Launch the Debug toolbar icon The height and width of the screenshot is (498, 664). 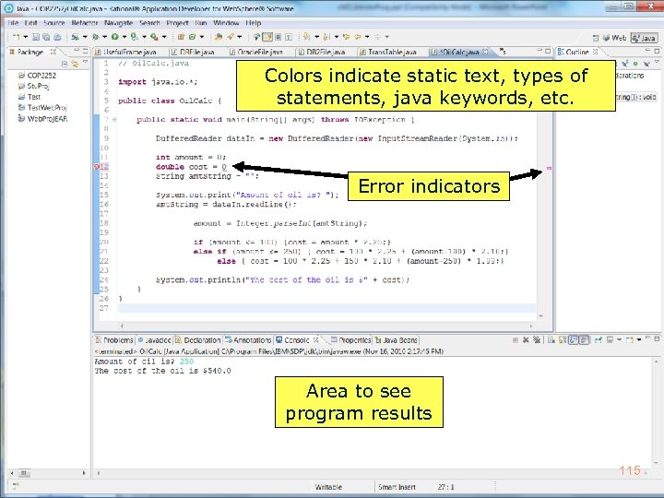coord(95,37)
